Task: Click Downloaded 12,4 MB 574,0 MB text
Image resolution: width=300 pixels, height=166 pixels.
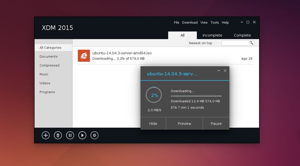Action: (195, 101)
